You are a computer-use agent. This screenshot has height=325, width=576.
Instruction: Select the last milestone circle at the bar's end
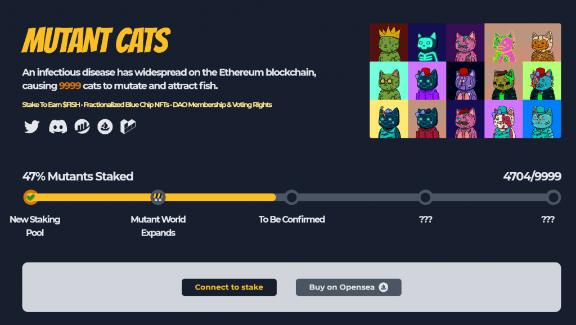pyautogui.click(x=553, y=197)
